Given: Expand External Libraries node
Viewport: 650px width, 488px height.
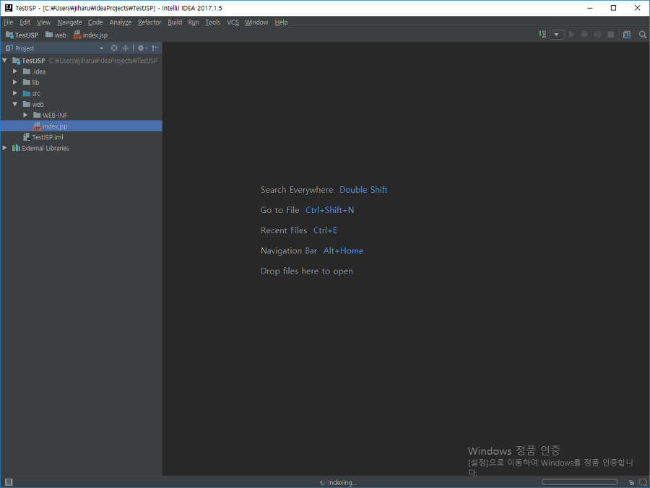Looking at the screenshot, I should (4, 148).
